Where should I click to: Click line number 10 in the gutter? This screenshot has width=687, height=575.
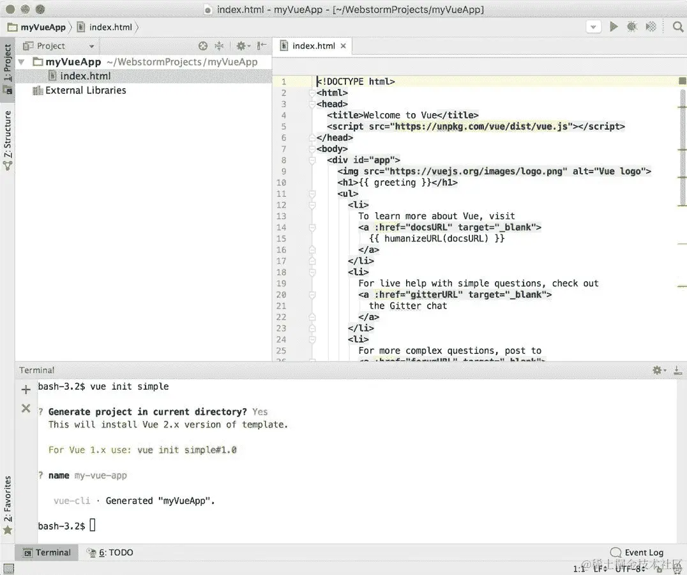click(281, 183)
